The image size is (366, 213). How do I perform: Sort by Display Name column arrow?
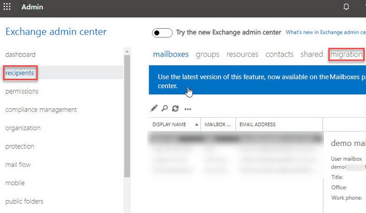(196, 125)
